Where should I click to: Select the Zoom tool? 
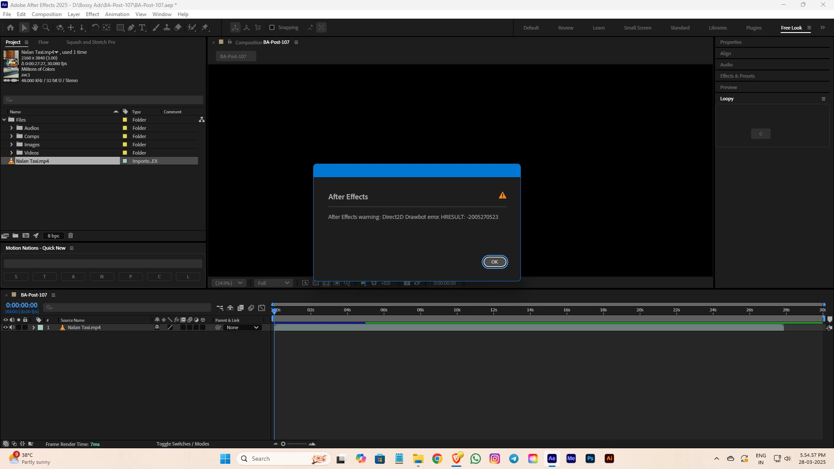coord(46,27)
